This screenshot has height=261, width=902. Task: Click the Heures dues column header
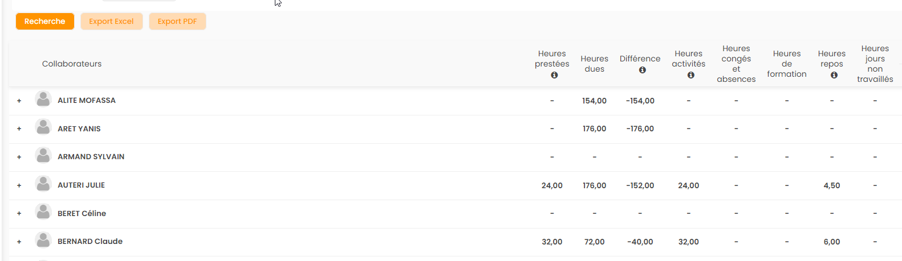click(594, 64)
